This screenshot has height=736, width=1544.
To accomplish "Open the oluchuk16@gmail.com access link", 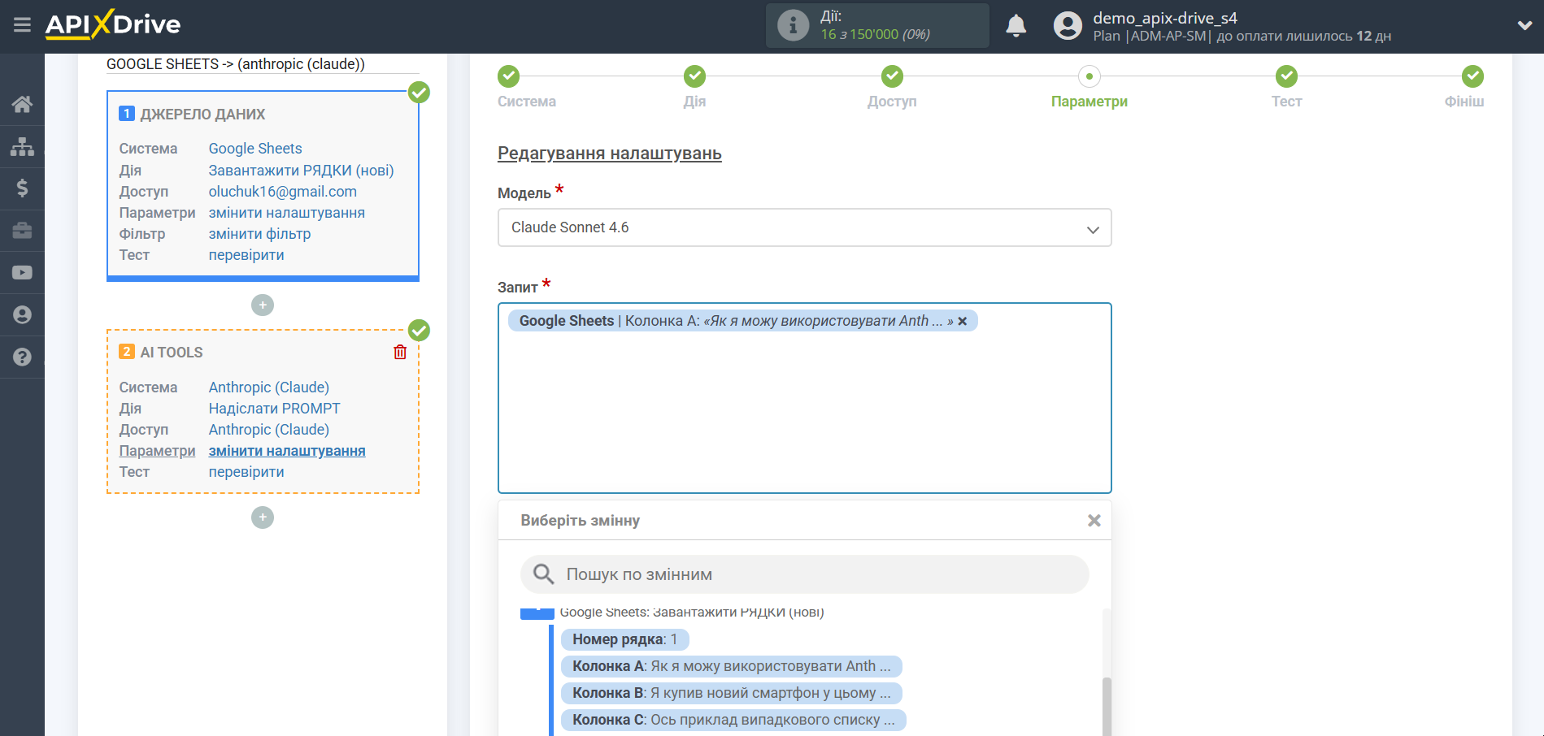I will coord(282,192).
